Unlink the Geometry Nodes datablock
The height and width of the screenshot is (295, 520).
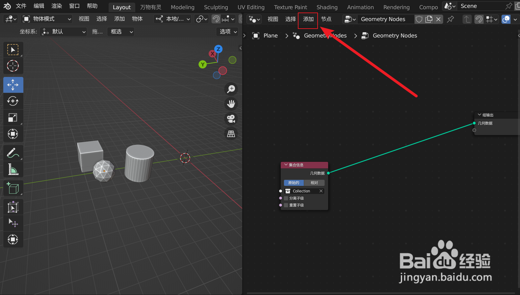click(438, 19)
